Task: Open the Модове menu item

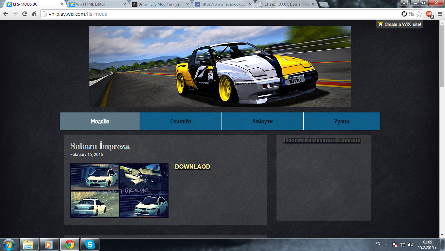Action: coord(100,121)
